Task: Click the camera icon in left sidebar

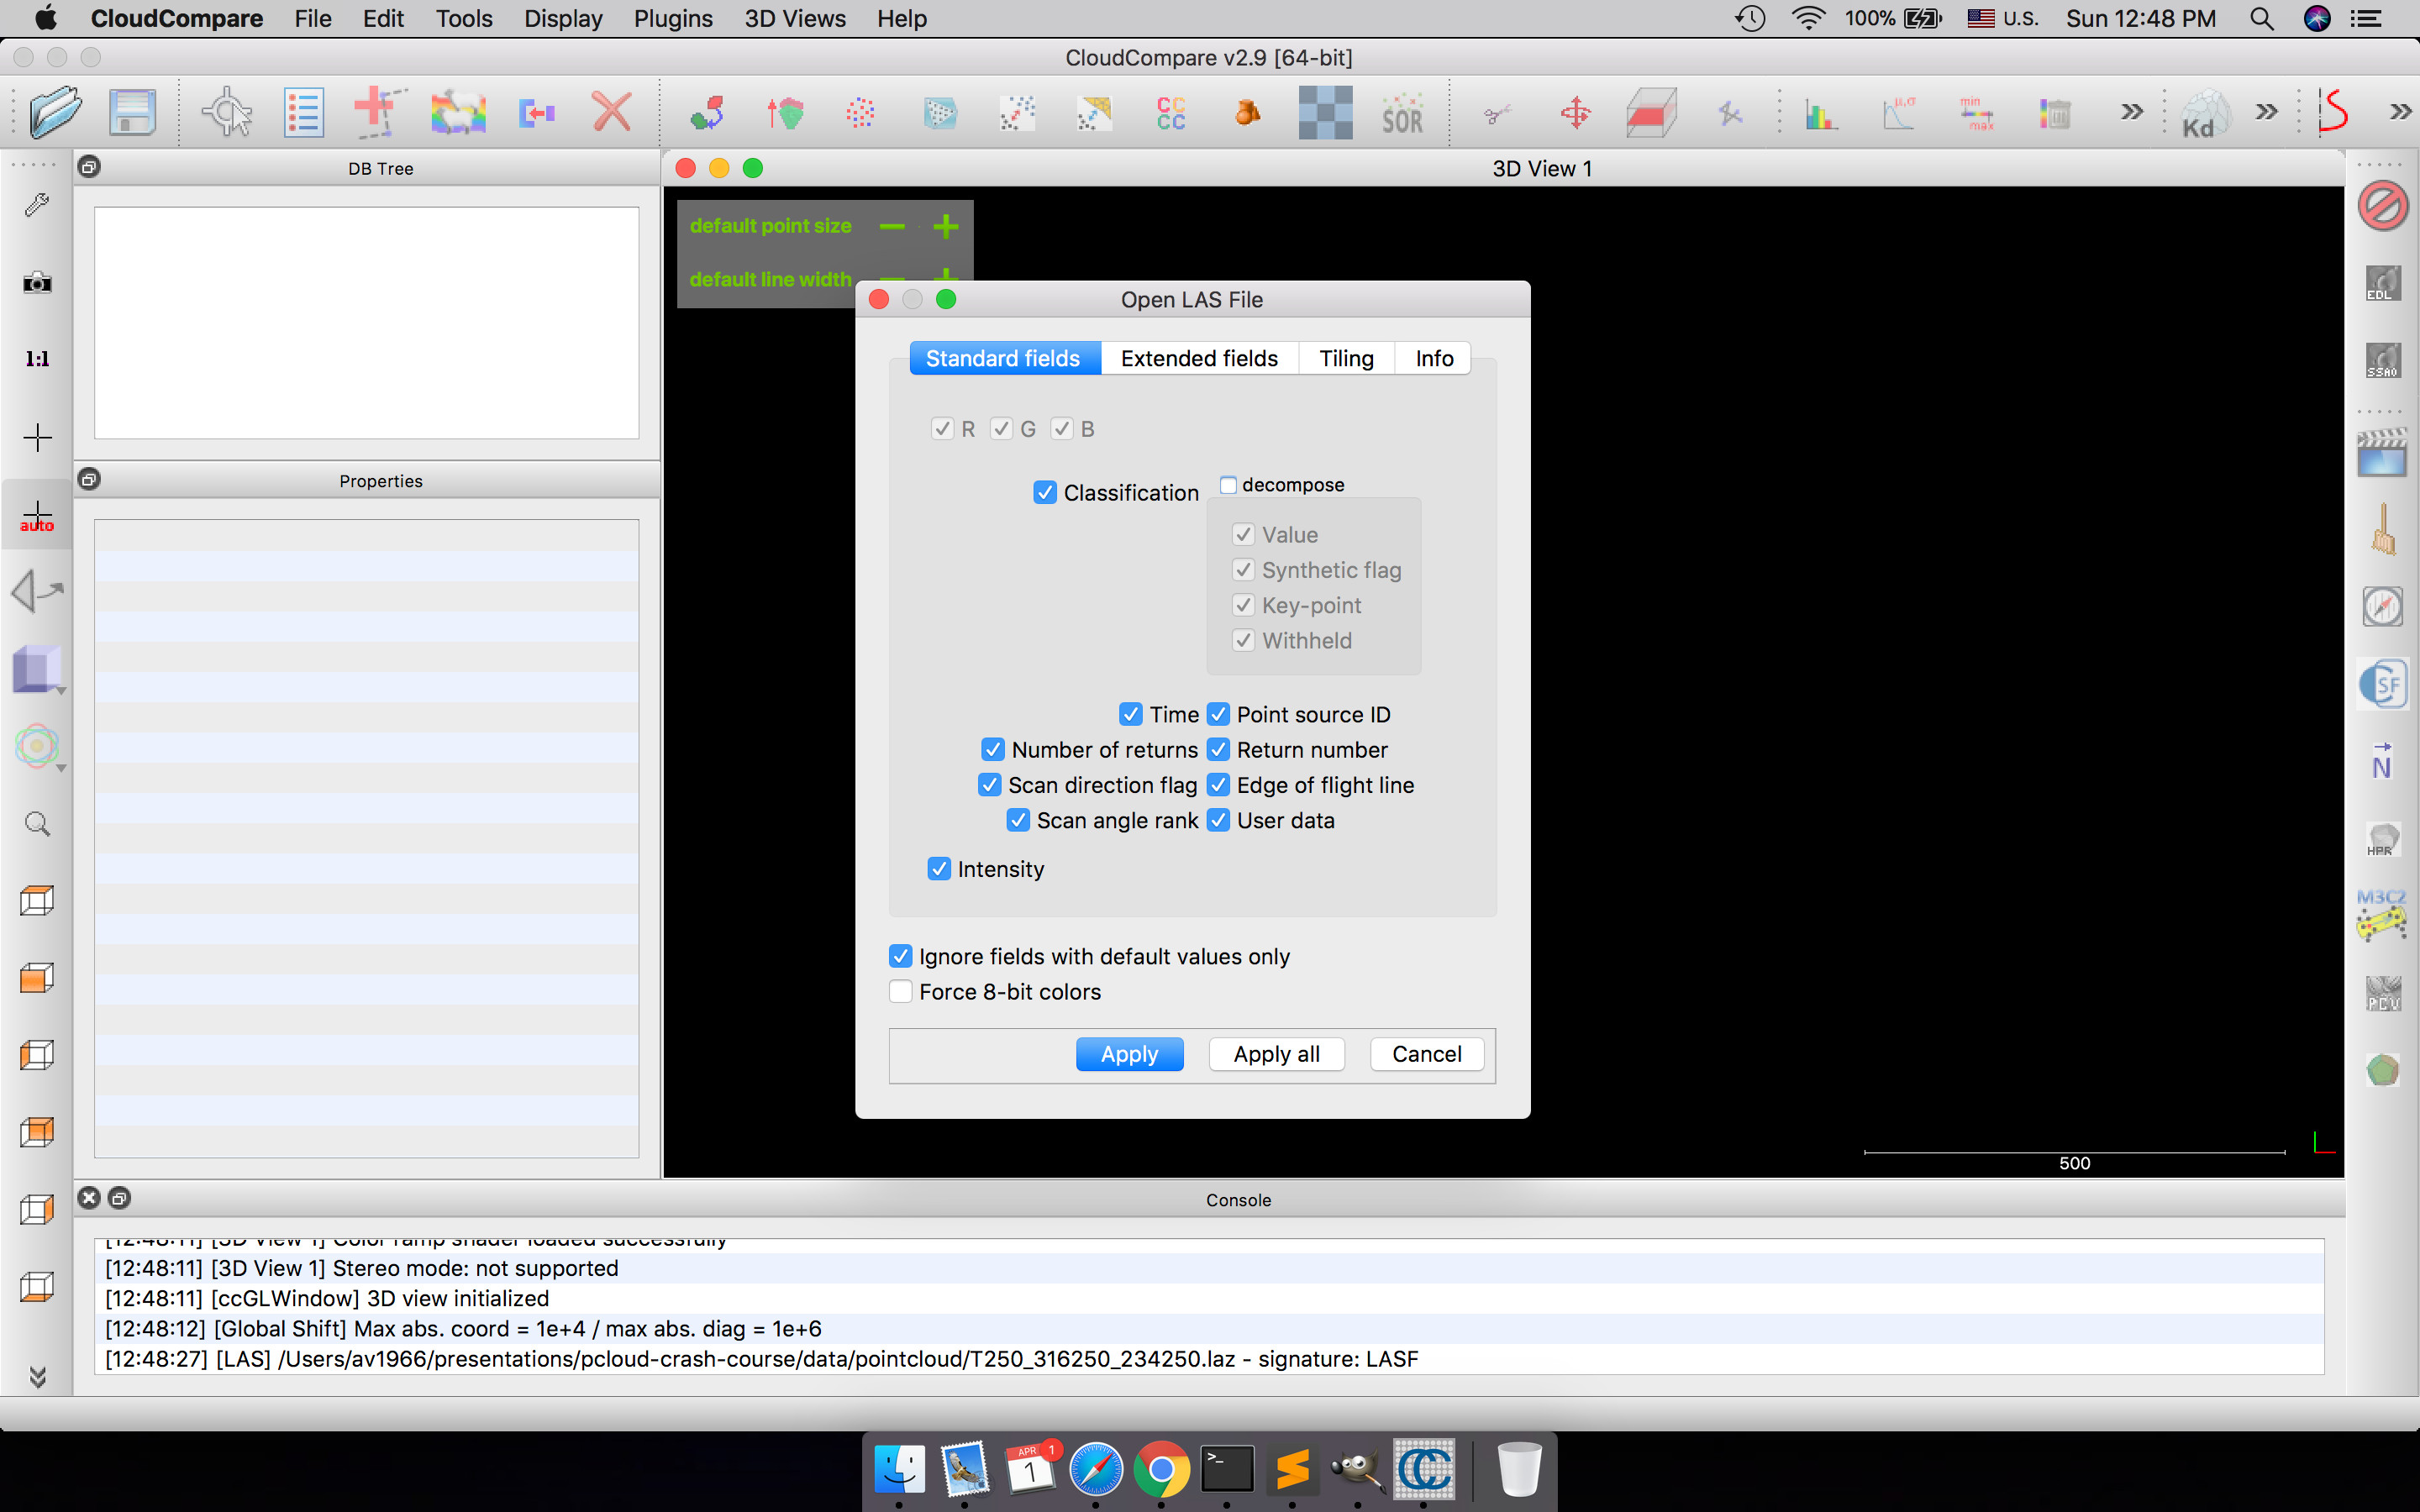Action: click(37, 283)
